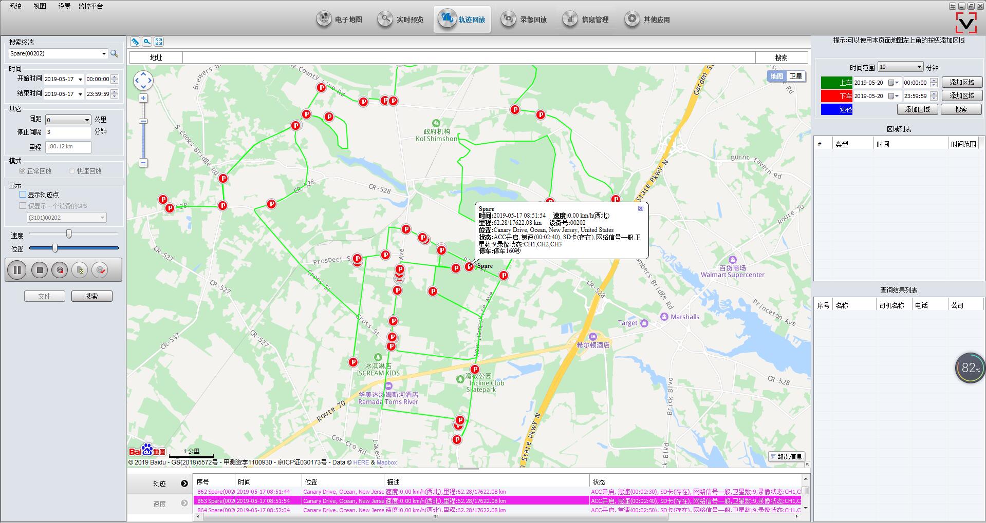Adjust 上车 time stepper
The image size is (986, 523).
point(934,83)
